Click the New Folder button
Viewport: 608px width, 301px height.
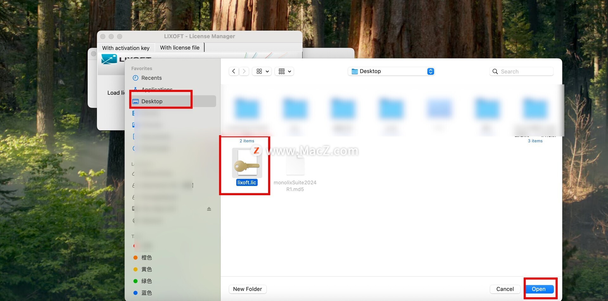247,289
